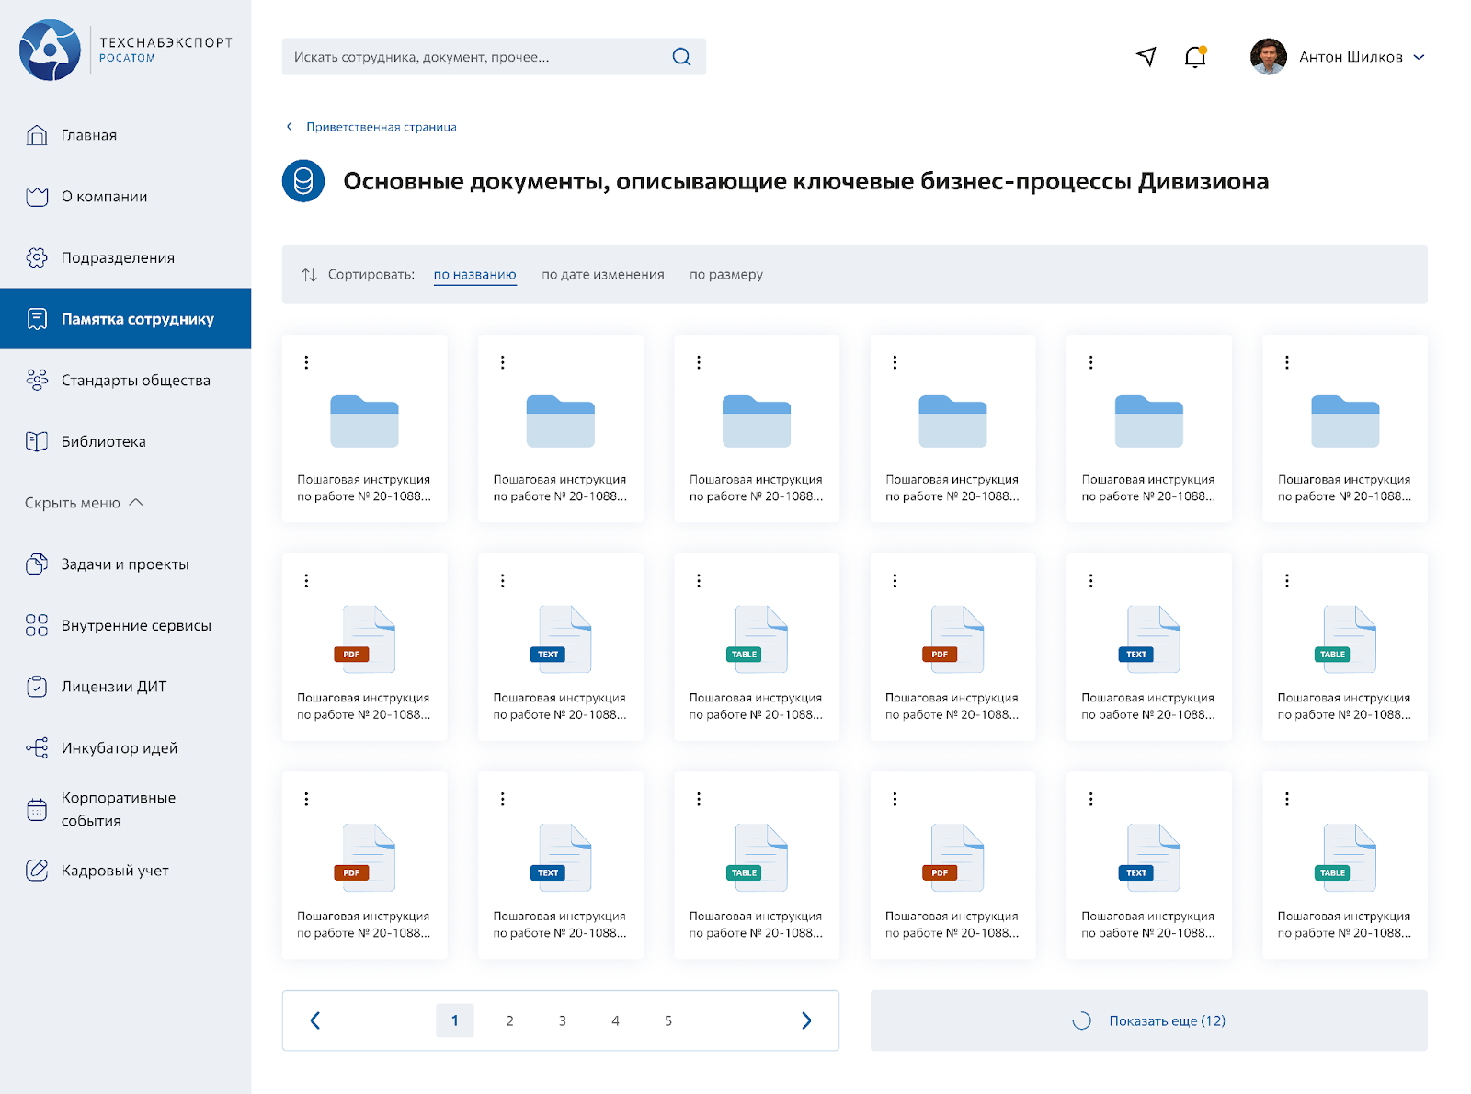1471x1094 pixels.
Task: Go to next page with right chevron
Action: tap(806, 1020)
